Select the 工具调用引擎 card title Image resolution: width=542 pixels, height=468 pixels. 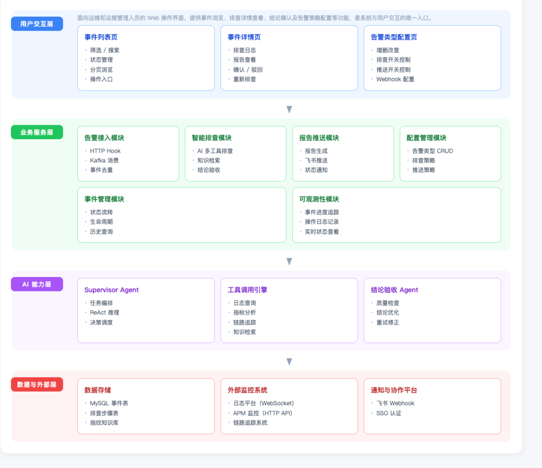pos(247,290)
